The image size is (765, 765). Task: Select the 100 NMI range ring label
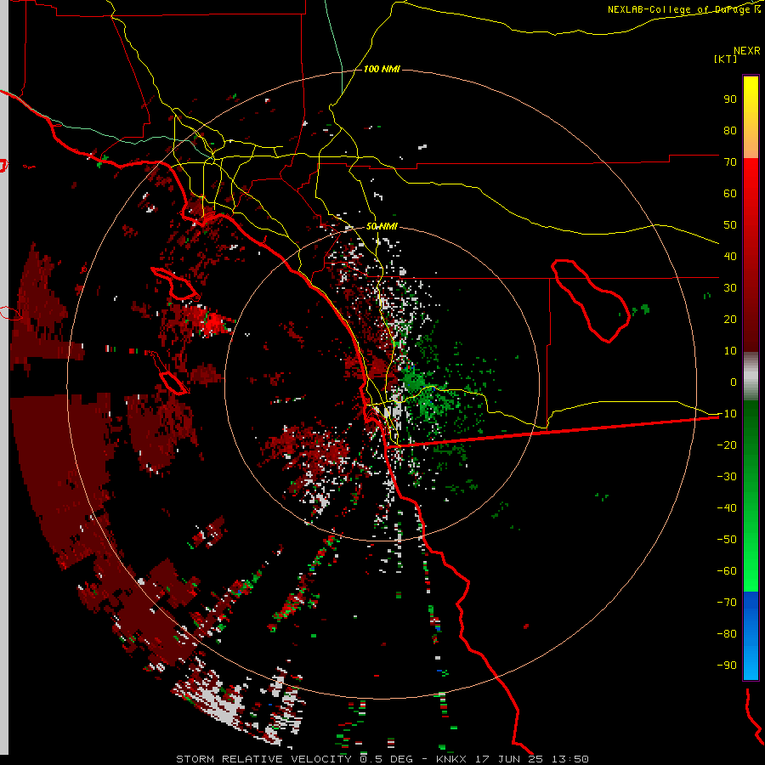point(382,69)
